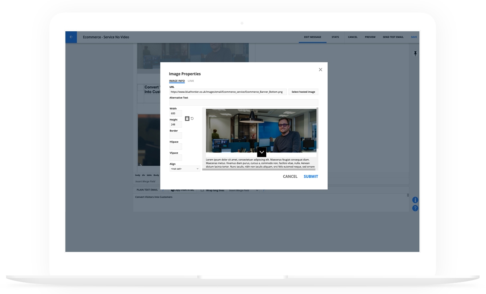486x294 pixels.
Task: Open the Align dropdown
Action: 184,168
